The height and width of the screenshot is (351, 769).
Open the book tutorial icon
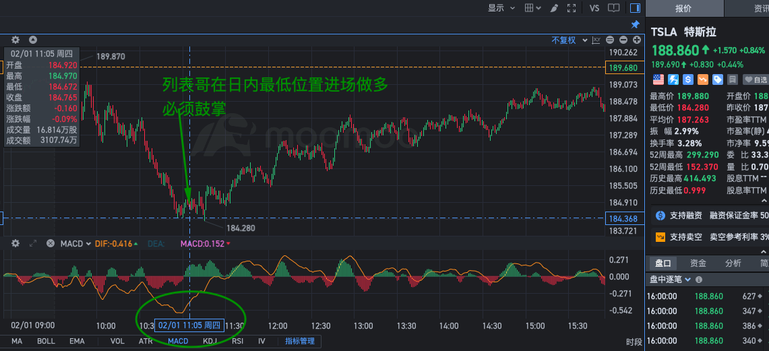click(x=613, y=8)
